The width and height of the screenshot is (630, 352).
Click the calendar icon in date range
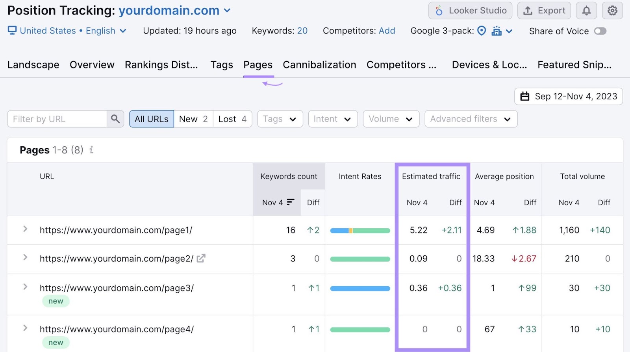(x=525, y=96)
